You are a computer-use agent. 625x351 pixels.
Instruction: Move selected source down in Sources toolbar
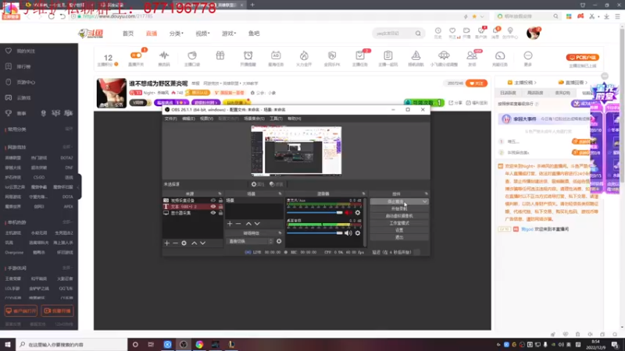click(x=203, y=243)
